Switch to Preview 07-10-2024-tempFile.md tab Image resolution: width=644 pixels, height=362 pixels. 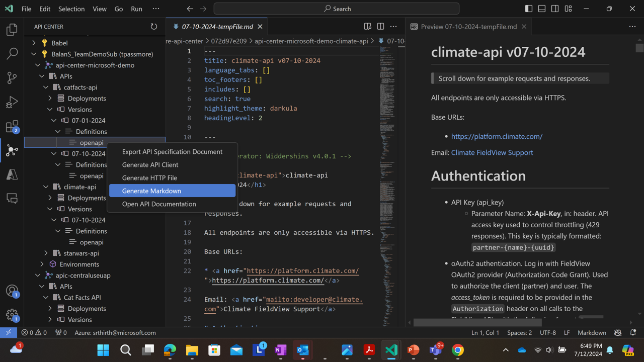[x=468, y=27]
